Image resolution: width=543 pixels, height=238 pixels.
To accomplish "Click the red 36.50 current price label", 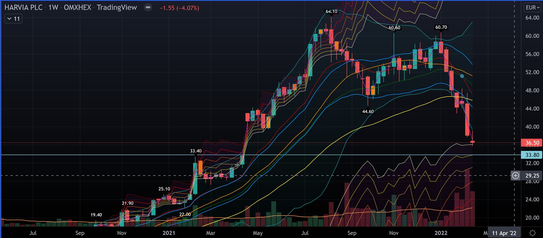I will pos(532,143).
